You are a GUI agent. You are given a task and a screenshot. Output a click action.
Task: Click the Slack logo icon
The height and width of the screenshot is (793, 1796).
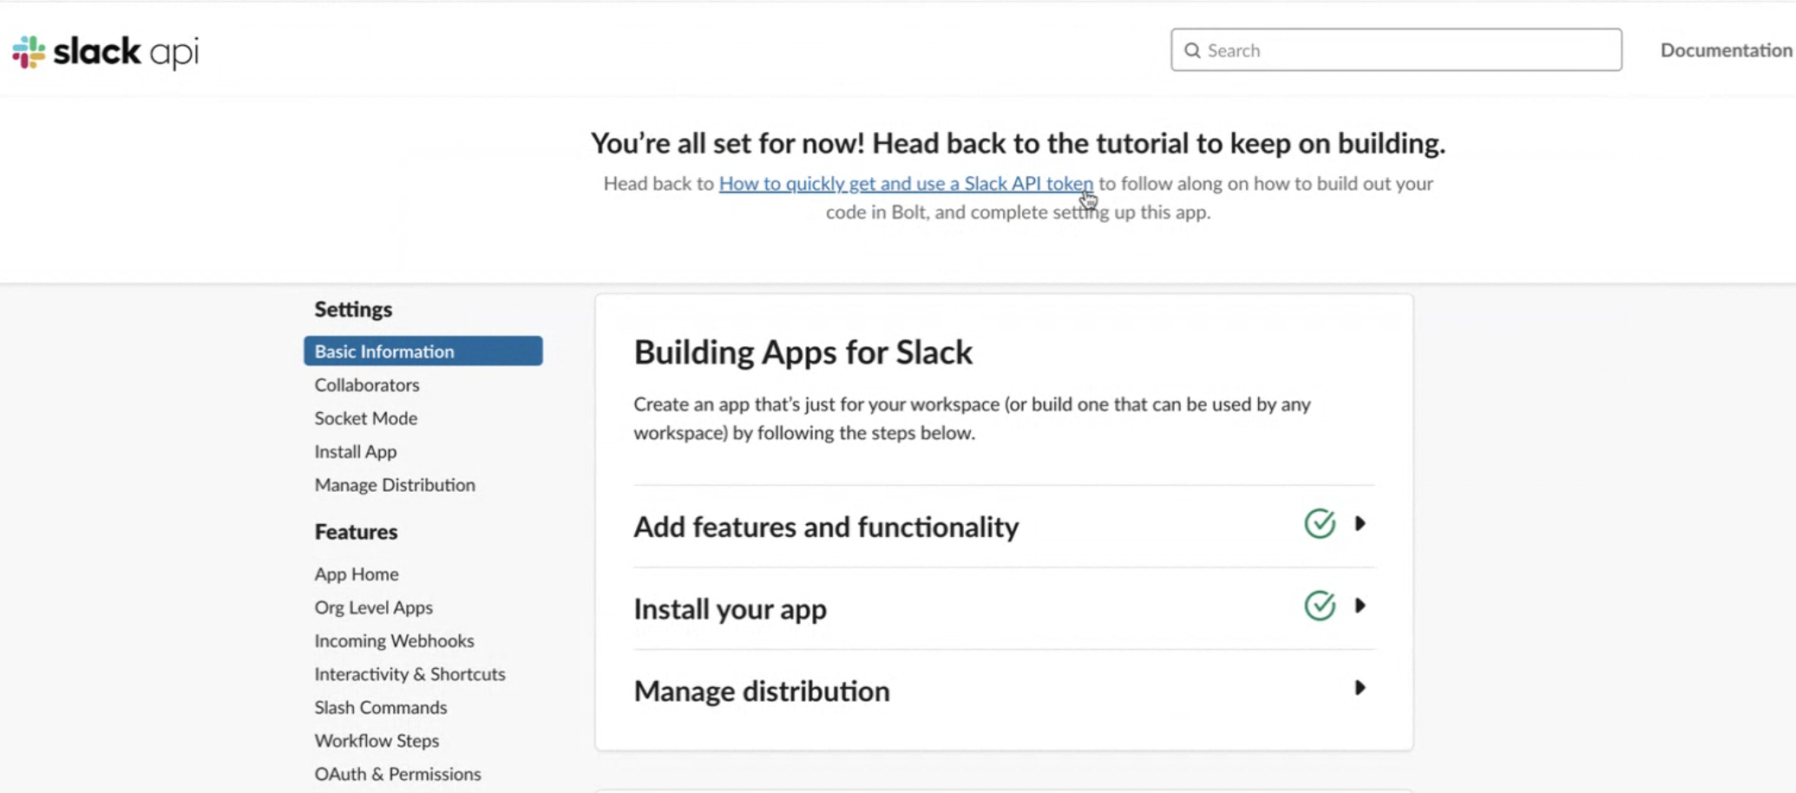pyautogui.click(x=29, y=52)
